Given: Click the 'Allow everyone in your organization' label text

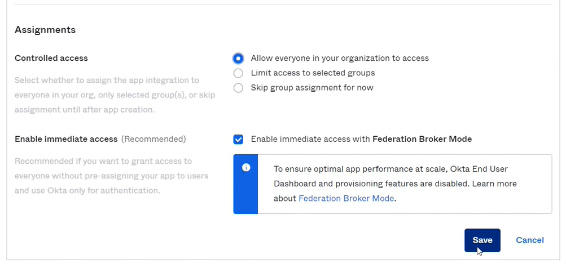Looking at the screenshot, I should (x=340, y=58).
